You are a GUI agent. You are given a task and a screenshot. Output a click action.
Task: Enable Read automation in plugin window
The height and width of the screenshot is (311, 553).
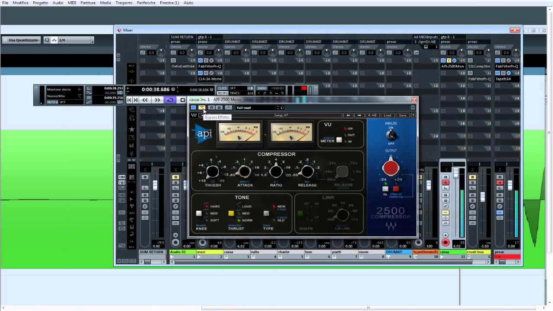click(211, 108)
